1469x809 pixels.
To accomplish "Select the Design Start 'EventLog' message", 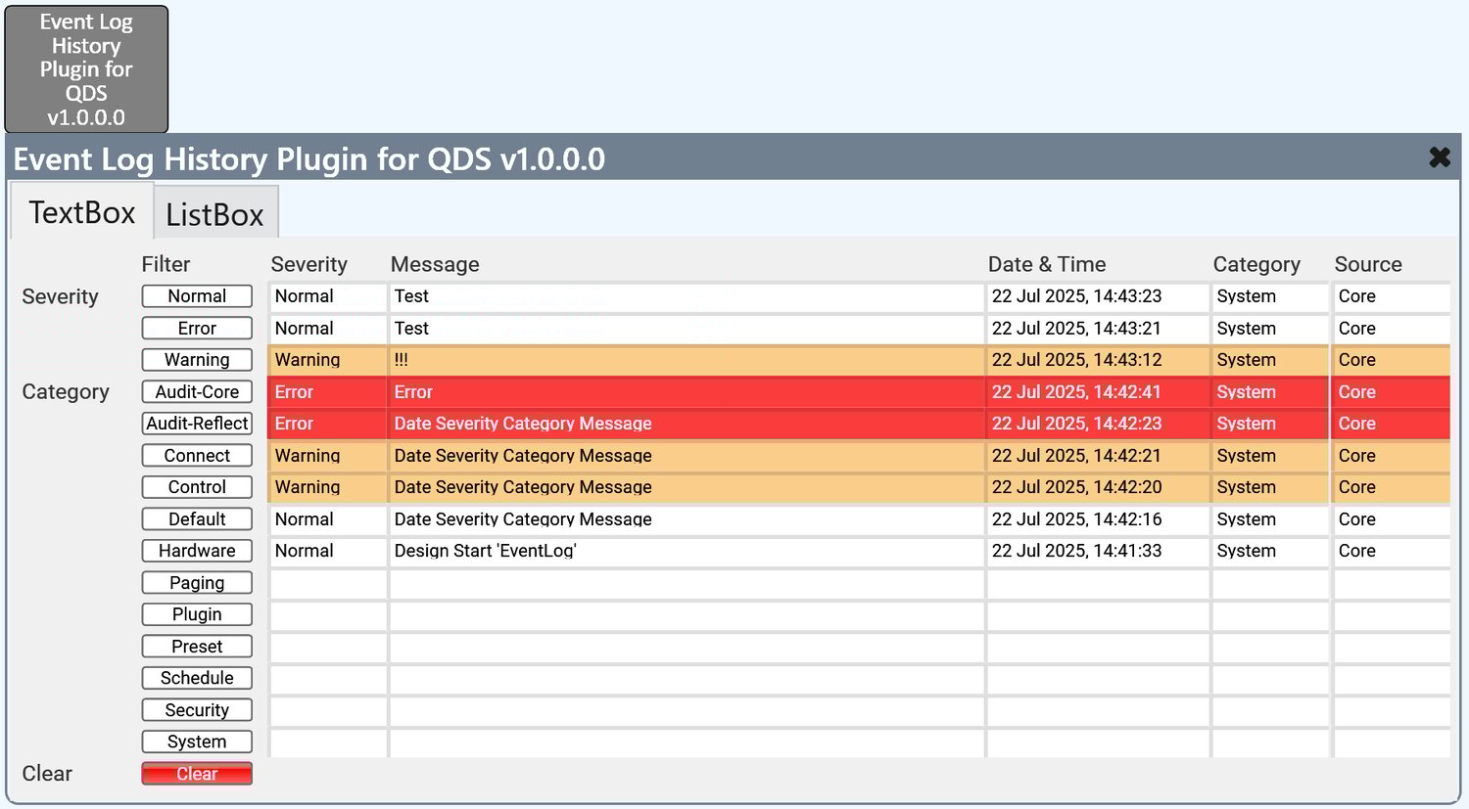I will [x=686, y=551].
